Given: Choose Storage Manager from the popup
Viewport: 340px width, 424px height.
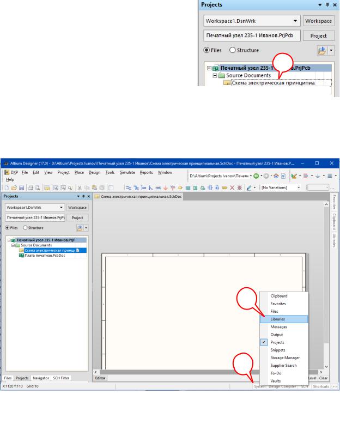Looking at the screenshot, I should click(283, 358).
